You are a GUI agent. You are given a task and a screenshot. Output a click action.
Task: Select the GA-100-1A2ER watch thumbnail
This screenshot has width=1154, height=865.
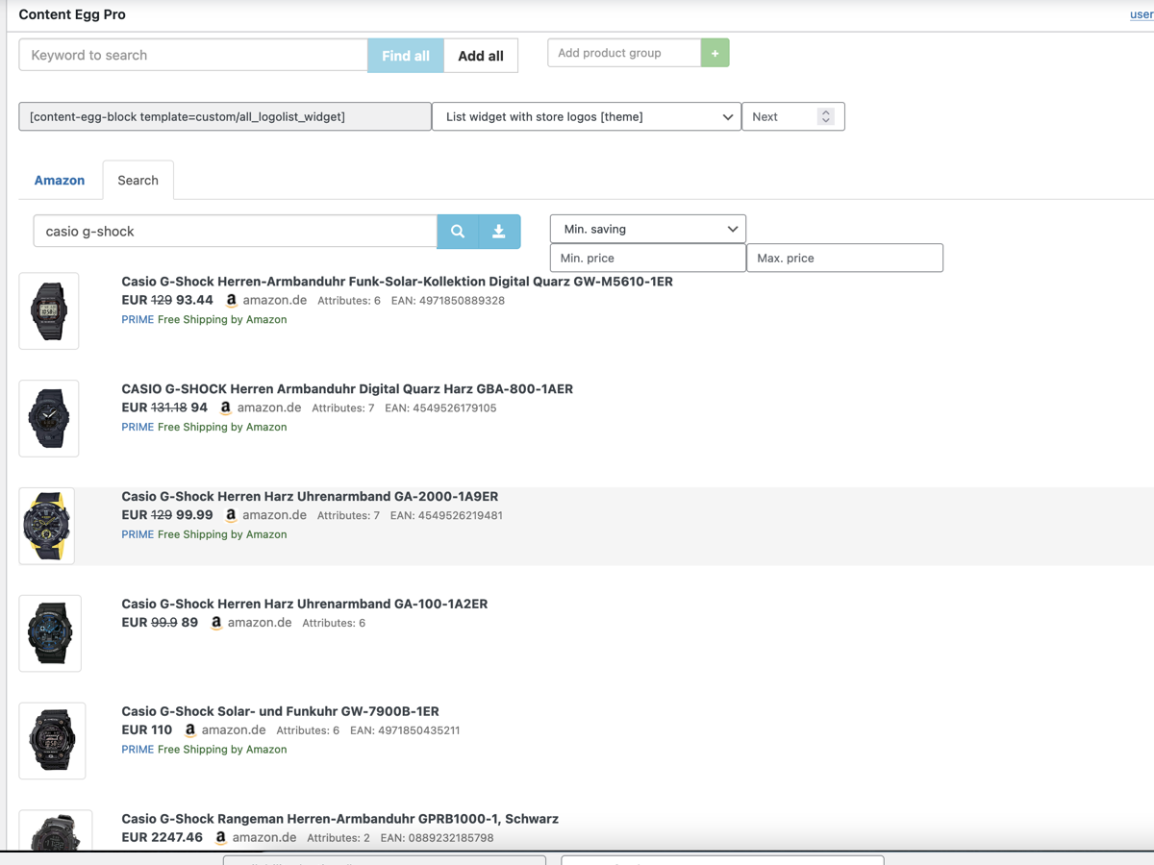click(50, 633)
